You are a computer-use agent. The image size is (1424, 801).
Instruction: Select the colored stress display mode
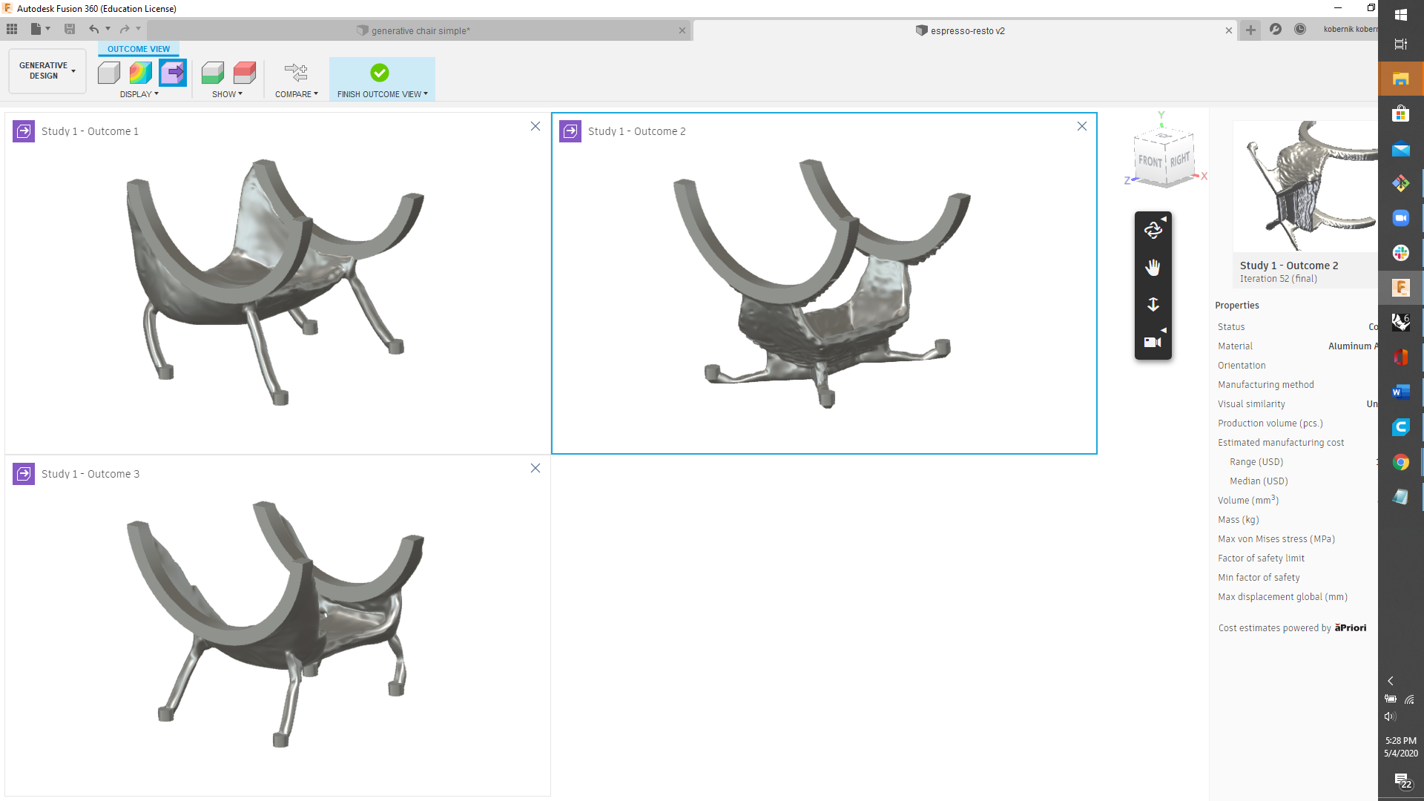[x=140, y=73]
